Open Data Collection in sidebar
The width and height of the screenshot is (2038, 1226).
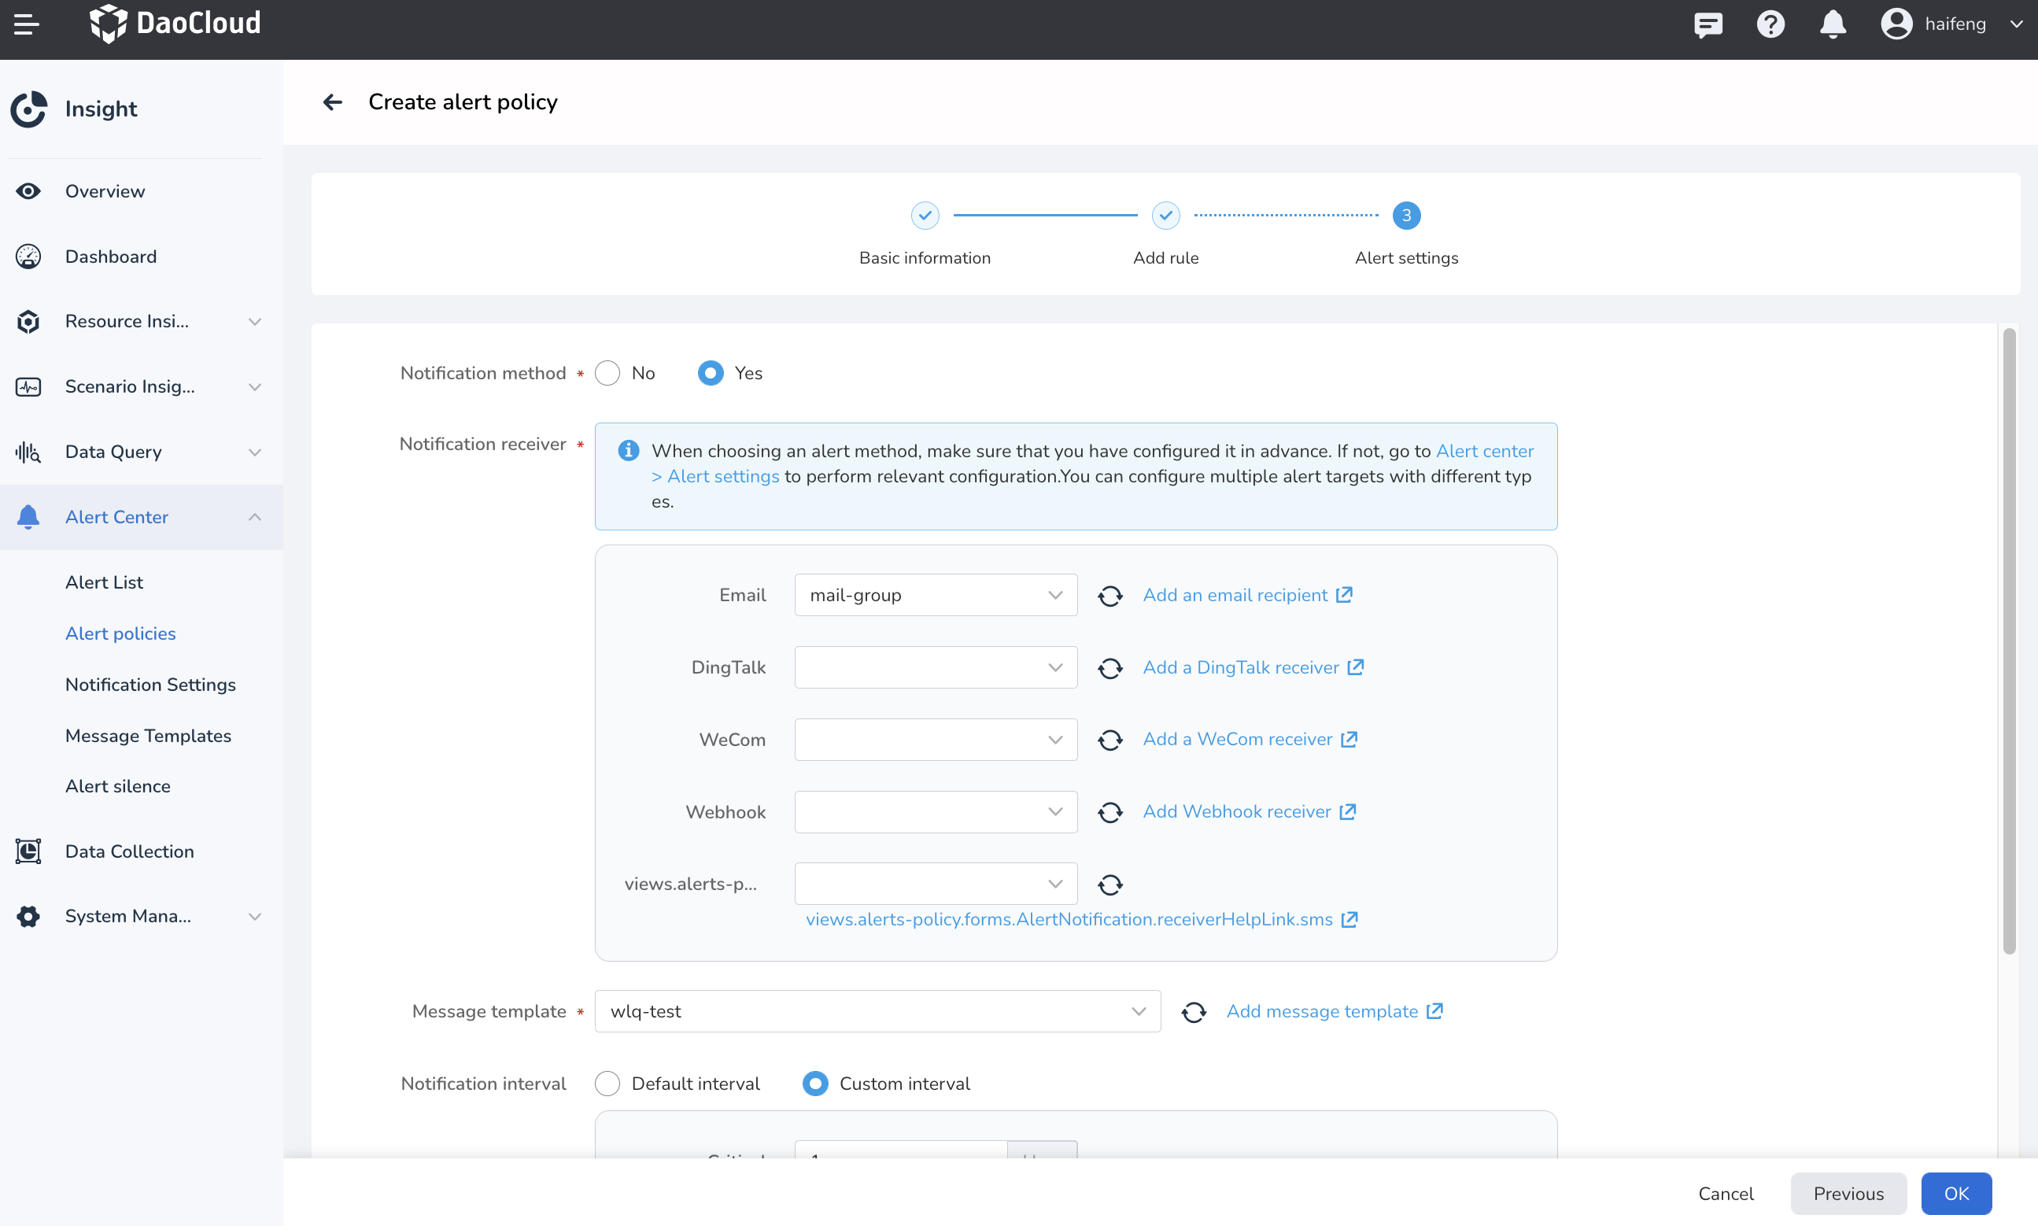130,851
